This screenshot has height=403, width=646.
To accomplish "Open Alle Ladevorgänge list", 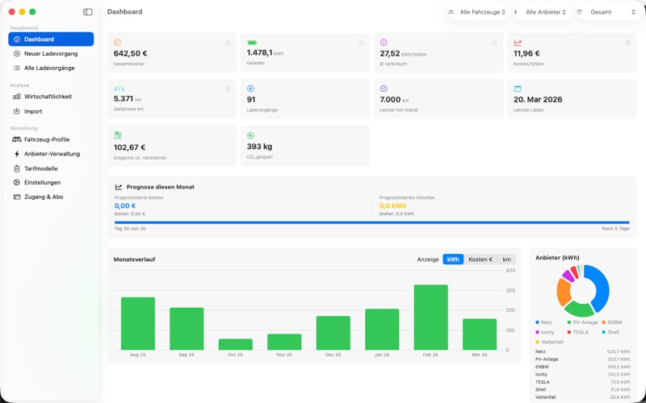I will 51,68.
